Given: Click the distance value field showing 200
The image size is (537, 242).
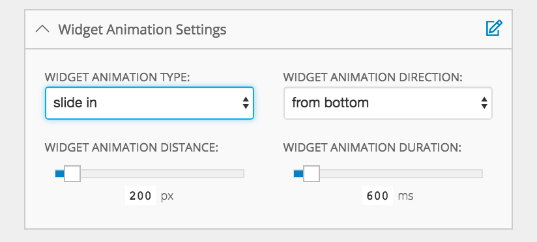Looking at the screenshot, I should (x=140, y=196).
